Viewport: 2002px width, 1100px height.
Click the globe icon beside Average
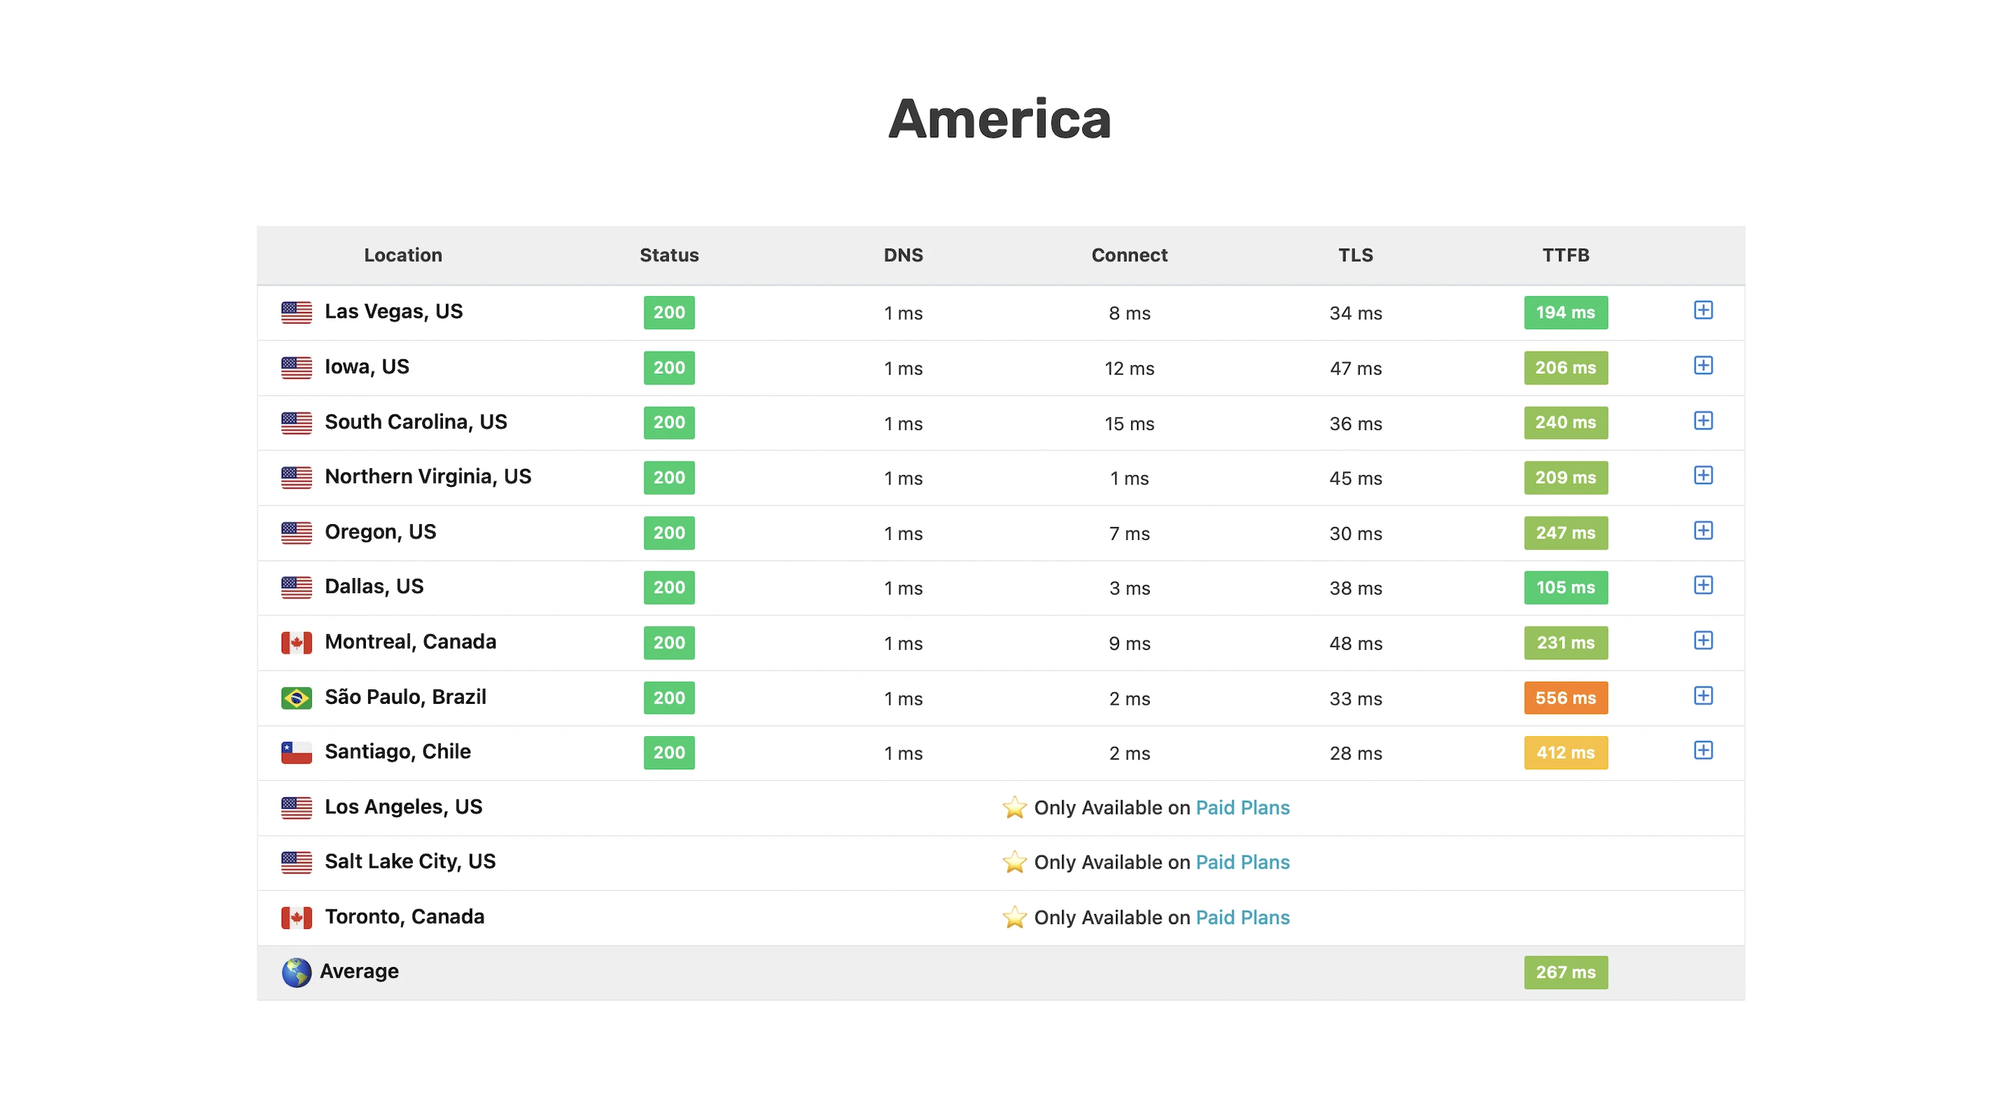click(x=296, y=972)
